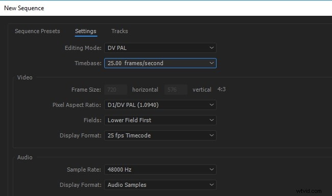Image resolution: width=332 pixels, height=196 pixels.
Task: Open the audio Display Format dropdown showing Audio Samples
Action: 160,185
